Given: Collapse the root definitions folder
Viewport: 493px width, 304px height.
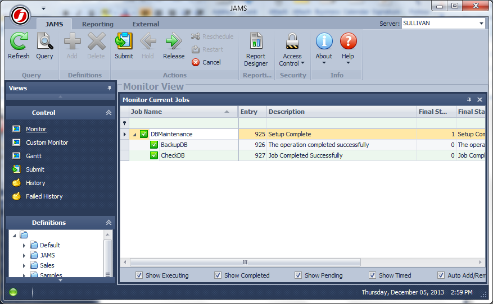Looking at the screenshot, I should click(x=14, y=236).
